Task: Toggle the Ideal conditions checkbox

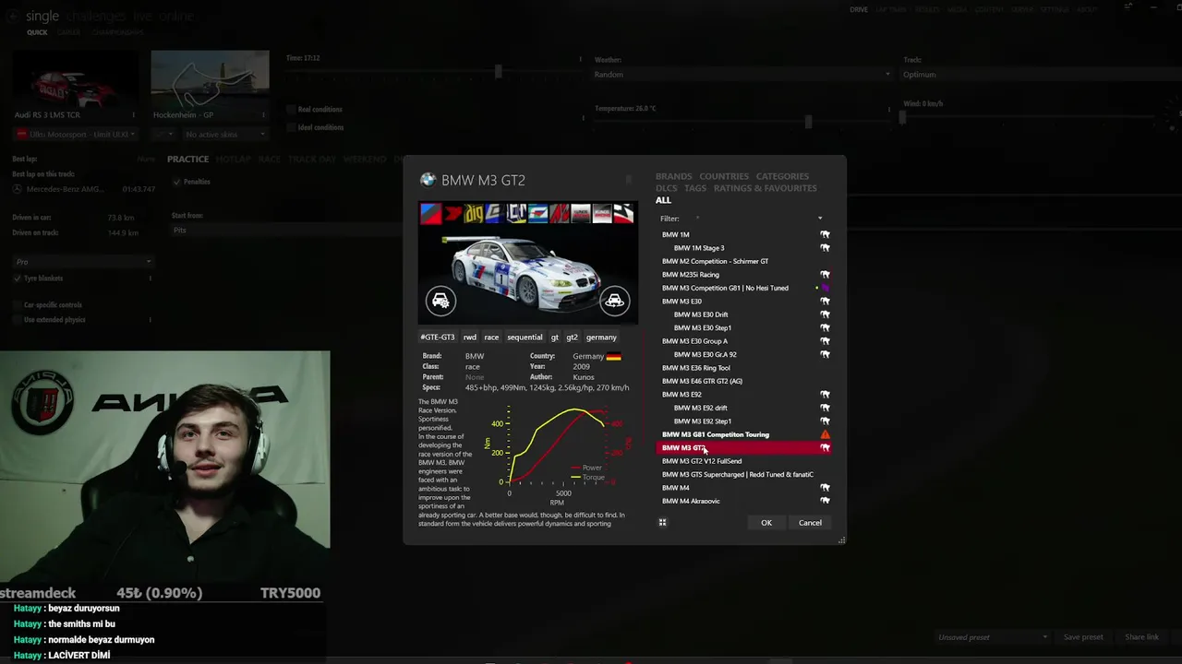Action: [x=291, y=127]
